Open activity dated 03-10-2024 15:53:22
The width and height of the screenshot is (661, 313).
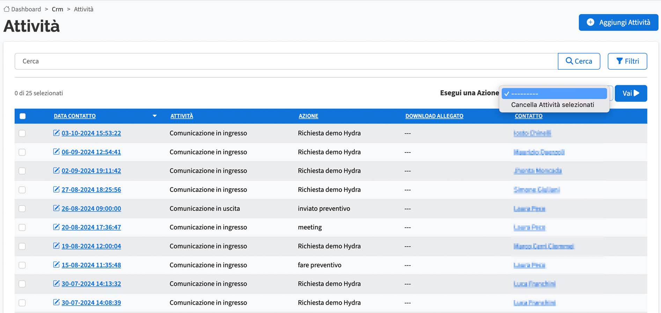(x=91, y=133)
